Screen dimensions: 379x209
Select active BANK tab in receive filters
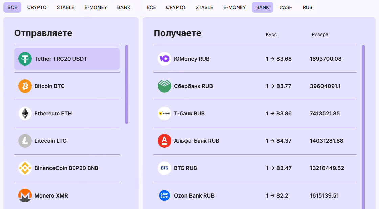click(263, 7)
